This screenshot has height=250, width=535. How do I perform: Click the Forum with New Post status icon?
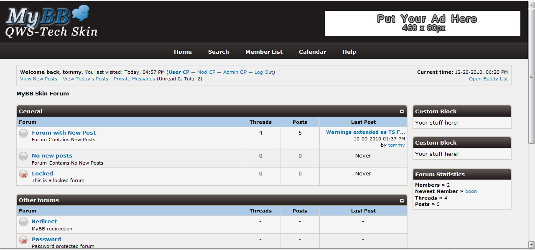[23, 133]
